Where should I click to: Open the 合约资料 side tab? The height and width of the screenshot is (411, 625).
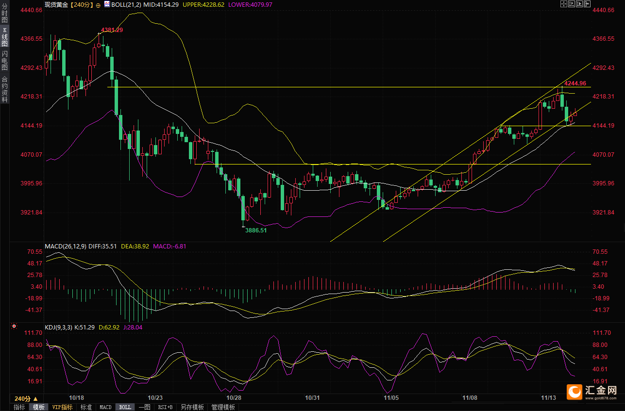(x=5, y=89)
